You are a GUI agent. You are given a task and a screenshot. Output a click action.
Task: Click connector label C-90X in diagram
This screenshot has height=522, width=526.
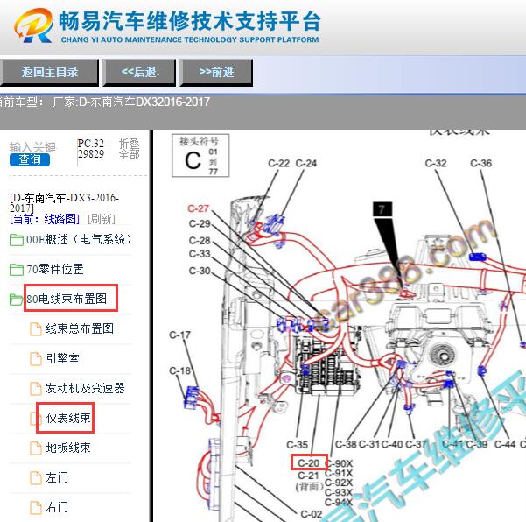[340, 463]
